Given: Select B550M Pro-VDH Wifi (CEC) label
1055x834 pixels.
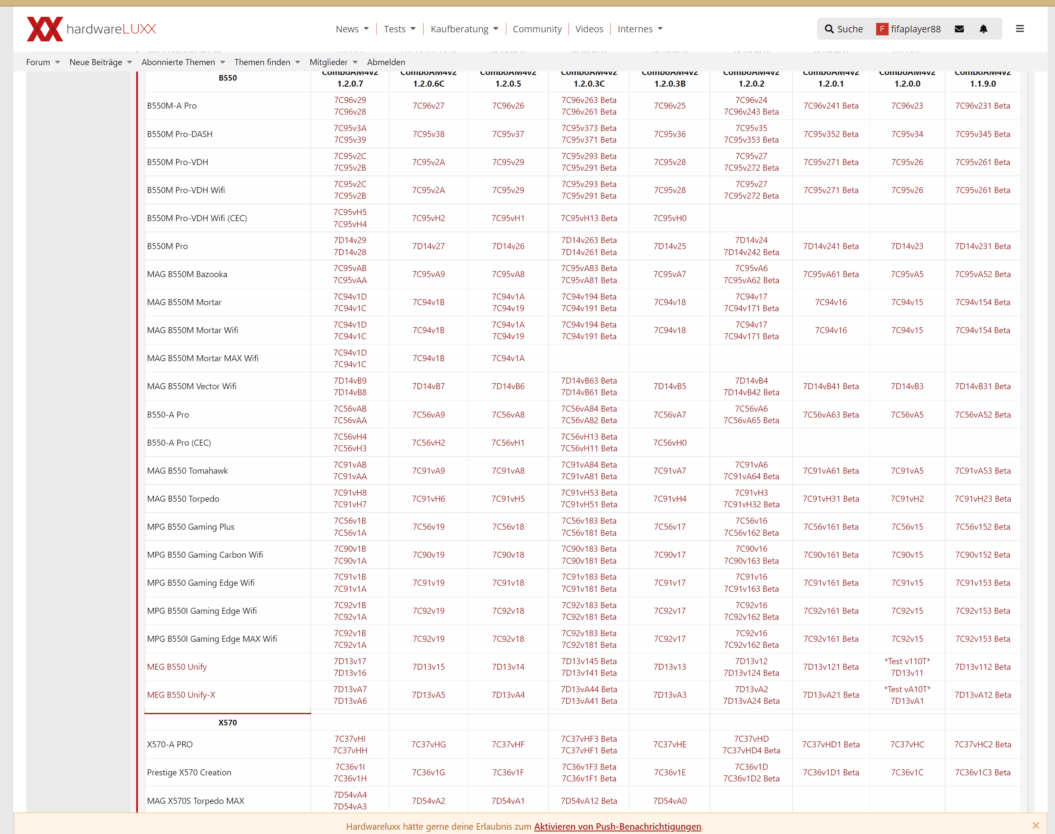Looking at the screenshot, I should point(197,218).
